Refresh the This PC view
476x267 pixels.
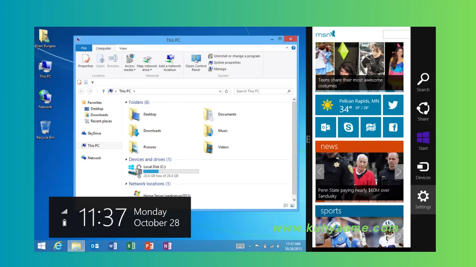coord(226,91)
